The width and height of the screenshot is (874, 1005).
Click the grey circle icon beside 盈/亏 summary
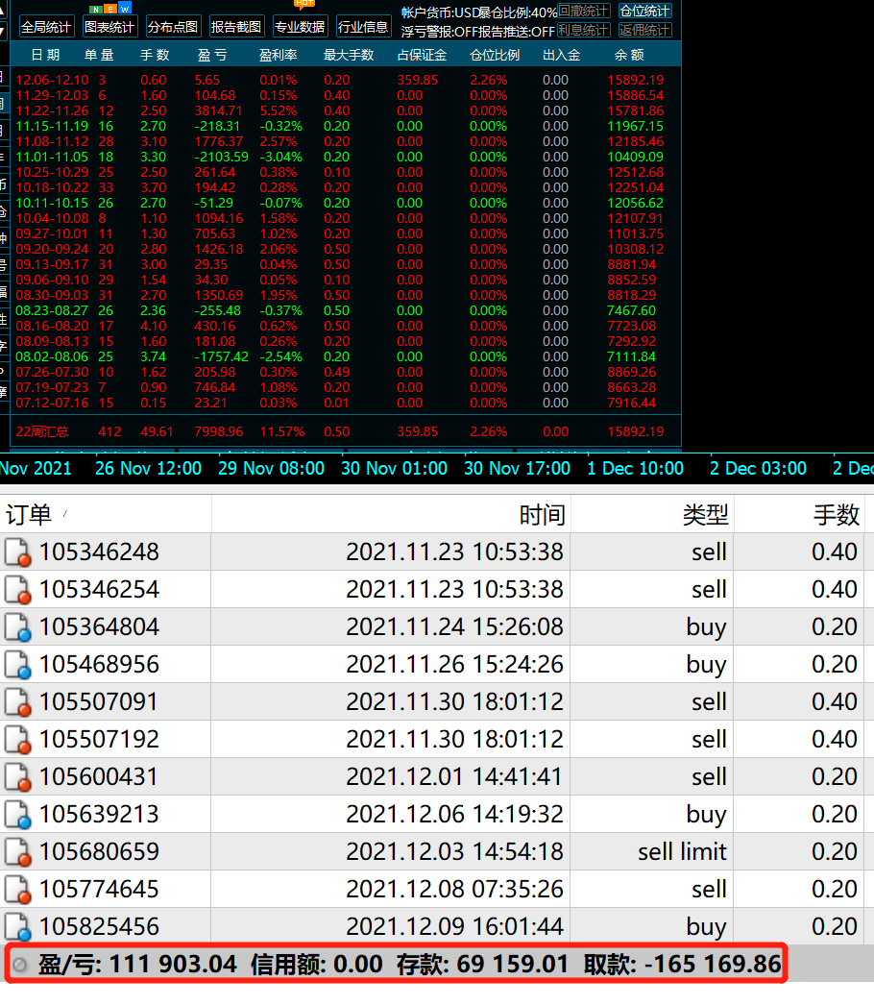(20, 965)
